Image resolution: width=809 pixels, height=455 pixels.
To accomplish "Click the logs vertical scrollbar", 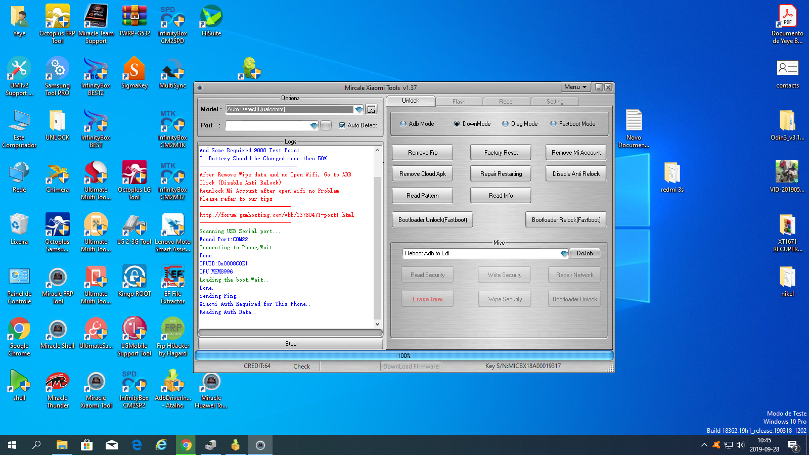I will coord(377,237).
